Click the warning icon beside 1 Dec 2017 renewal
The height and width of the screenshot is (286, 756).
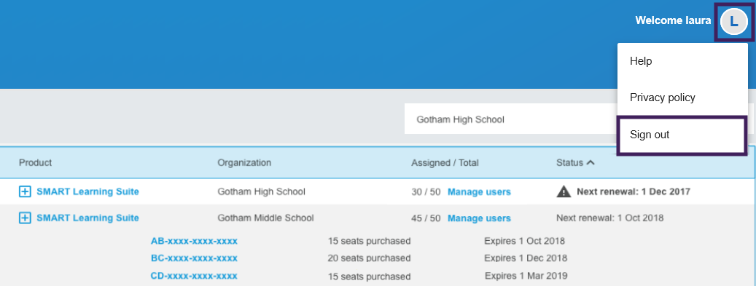click(x=564, y=191)
